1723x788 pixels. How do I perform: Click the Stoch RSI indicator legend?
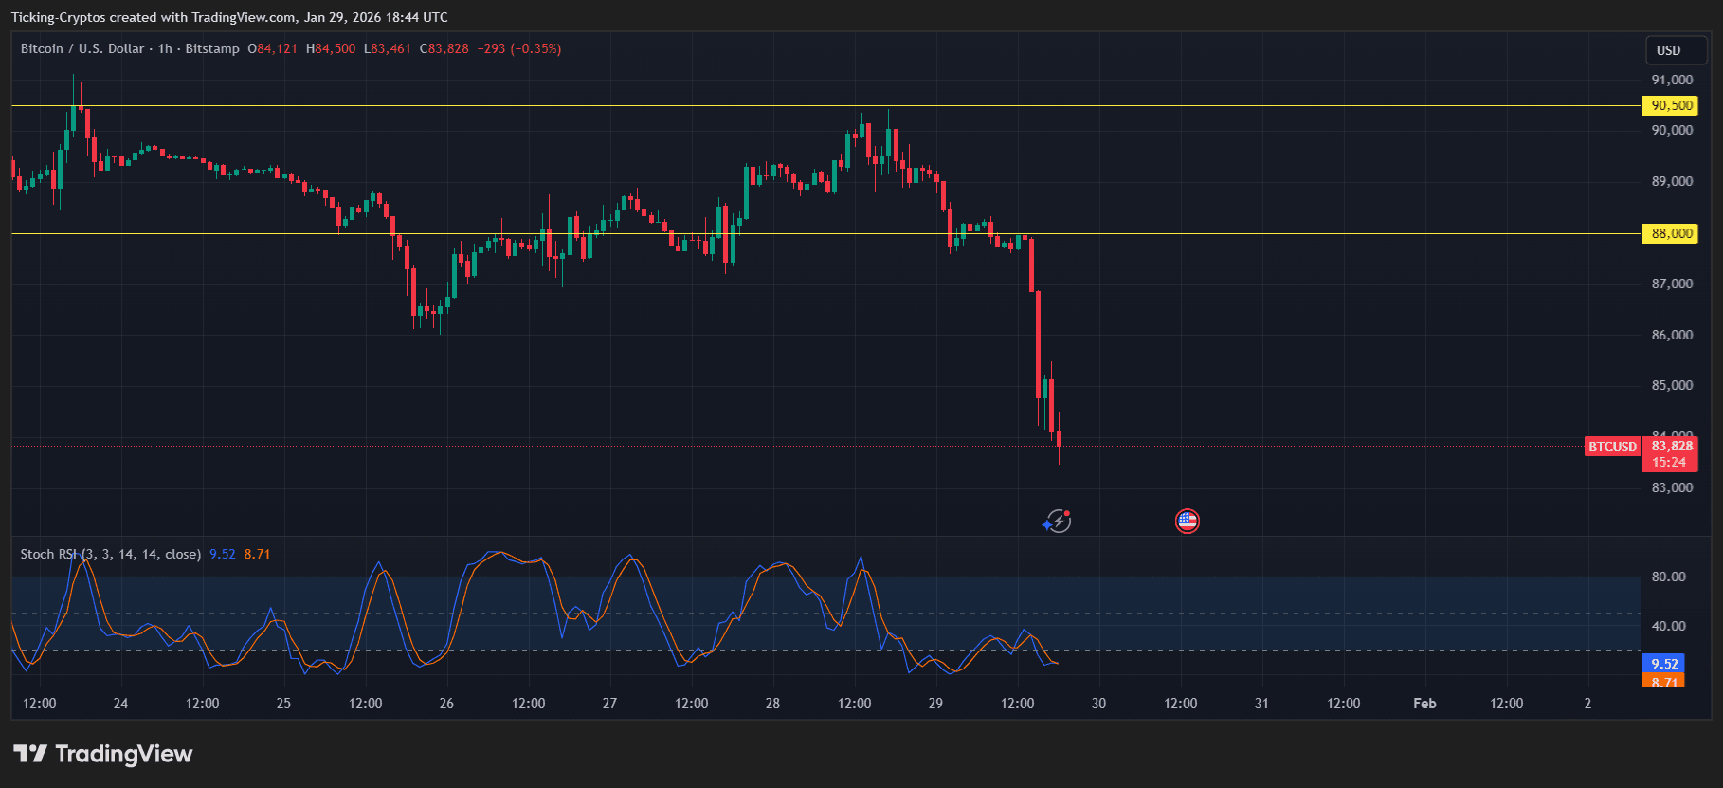(x=111, y=554)
